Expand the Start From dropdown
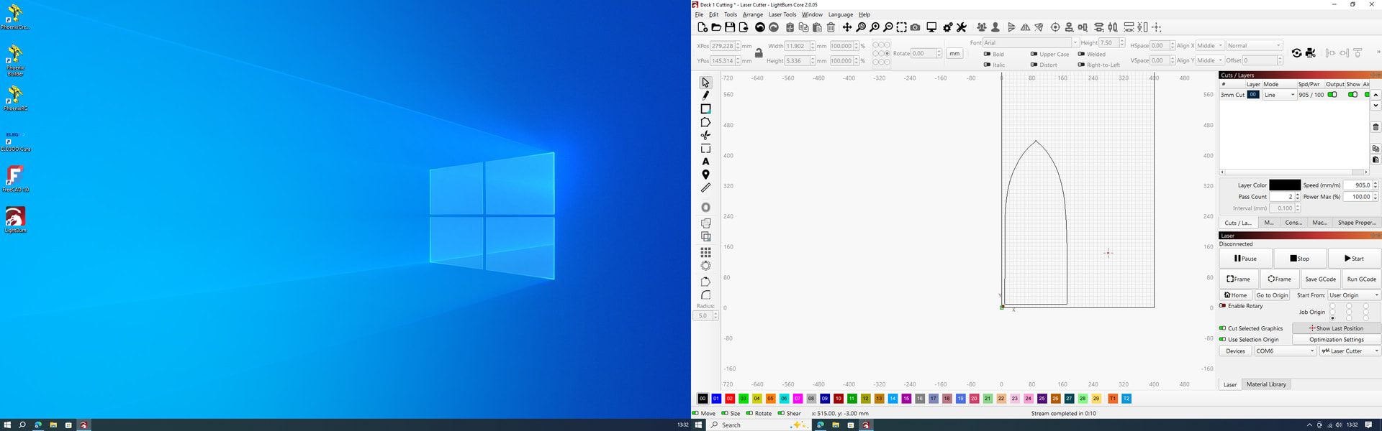This screenshot has height=431, width=1382. pyautogui.click(x=1354, y=295)
